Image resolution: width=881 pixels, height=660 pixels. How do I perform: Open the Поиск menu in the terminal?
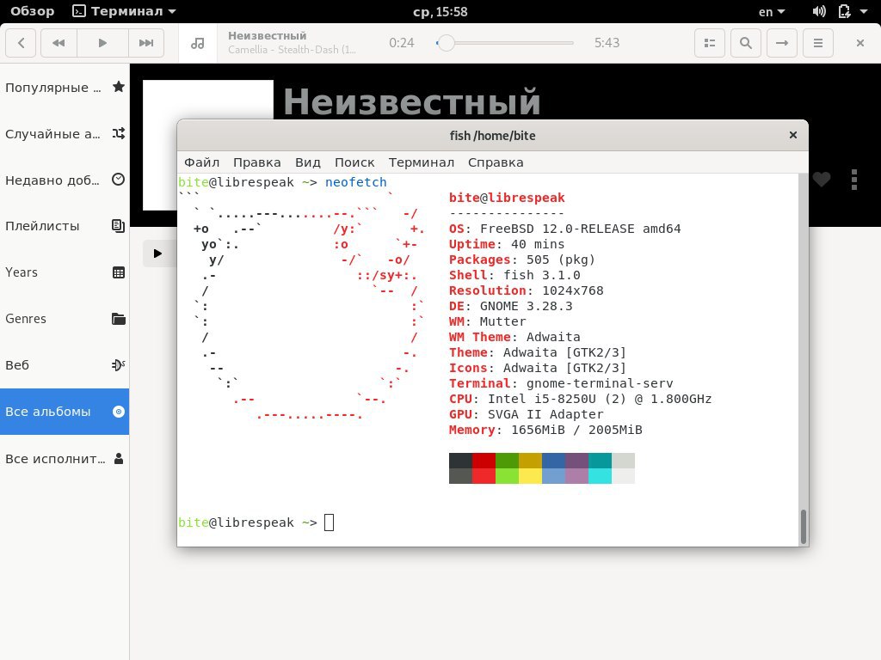(354, 162)
